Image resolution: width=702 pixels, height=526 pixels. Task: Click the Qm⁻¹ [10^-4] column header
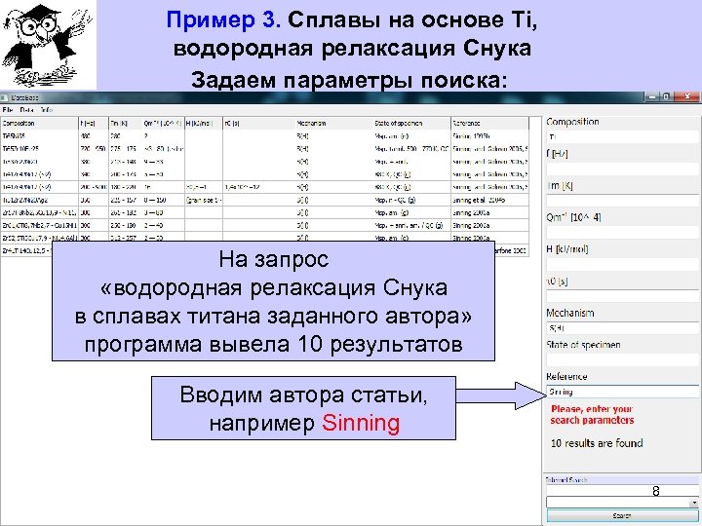point(163,123)
